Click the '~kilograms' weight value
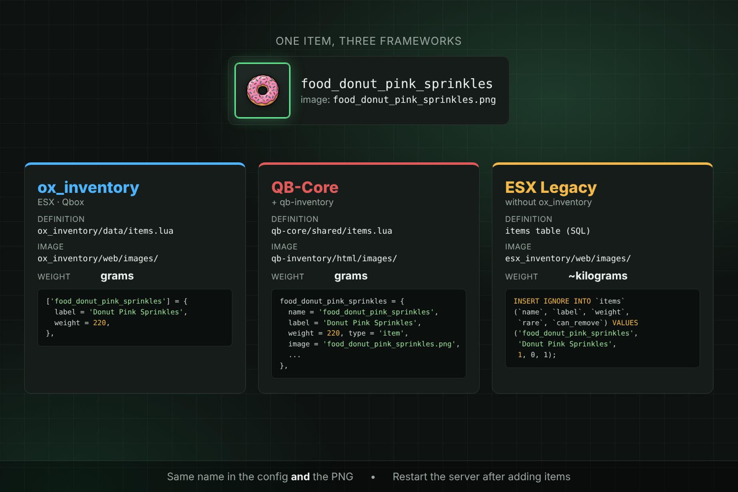Viewport: 738px width, 492px height. (x=598, y=276)
